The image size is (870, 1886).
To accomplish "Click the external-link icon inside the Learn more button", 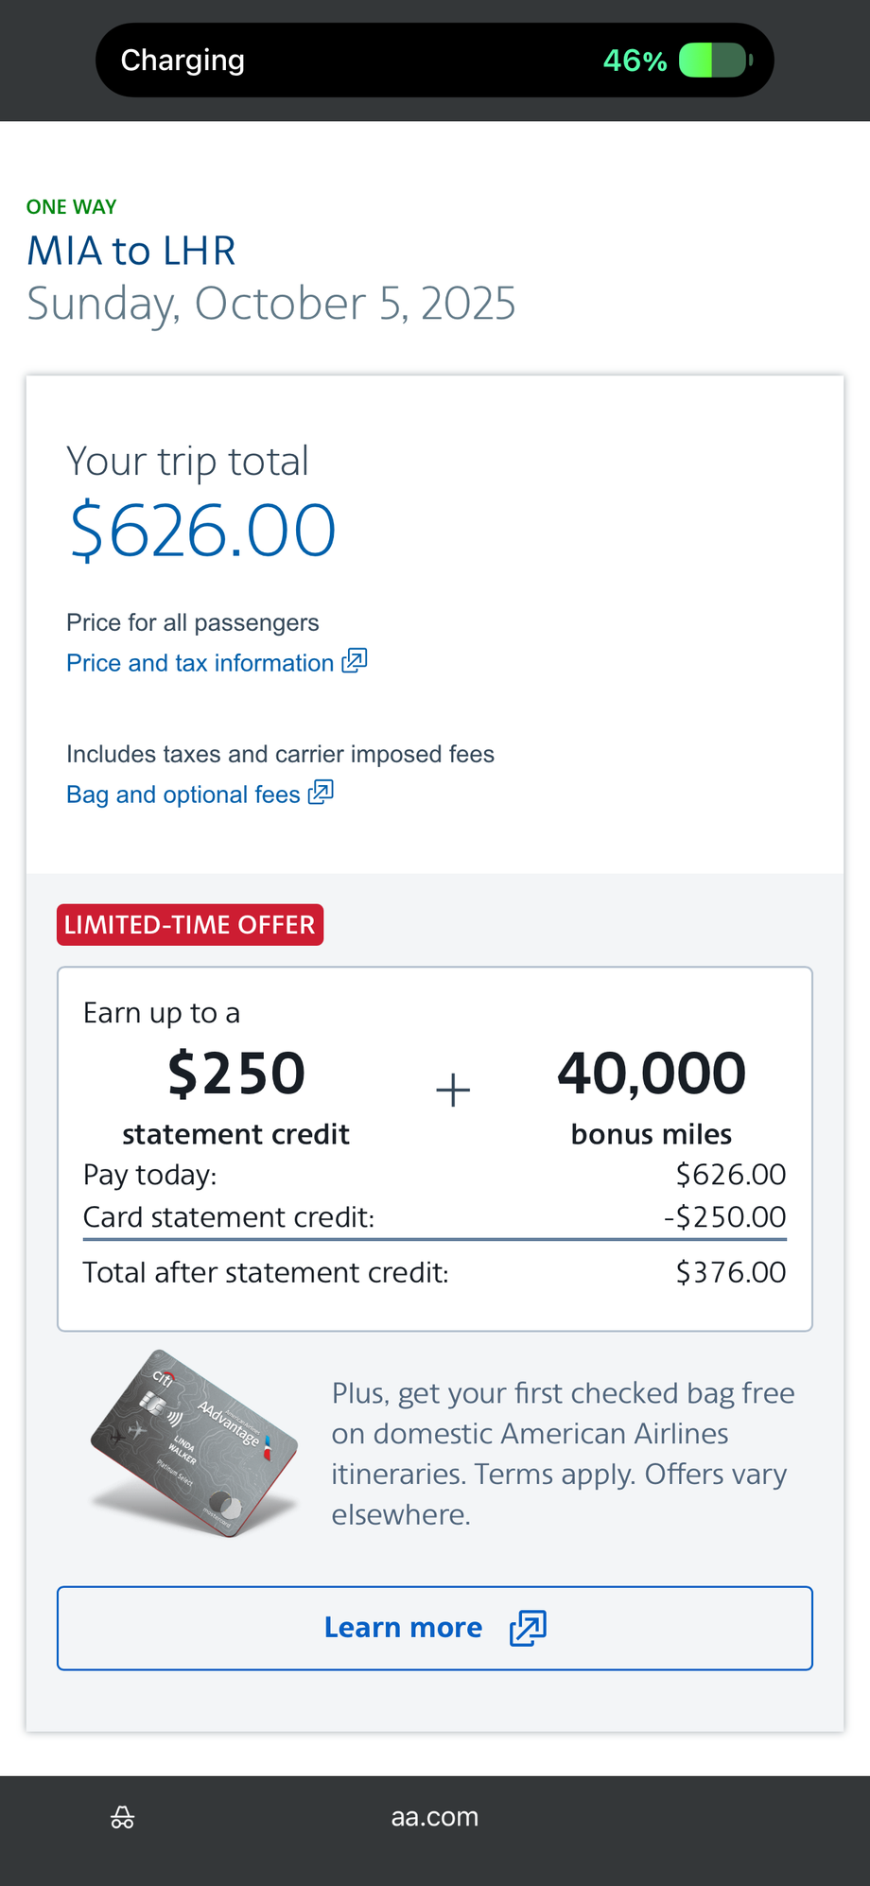I will click(528, 1628).
